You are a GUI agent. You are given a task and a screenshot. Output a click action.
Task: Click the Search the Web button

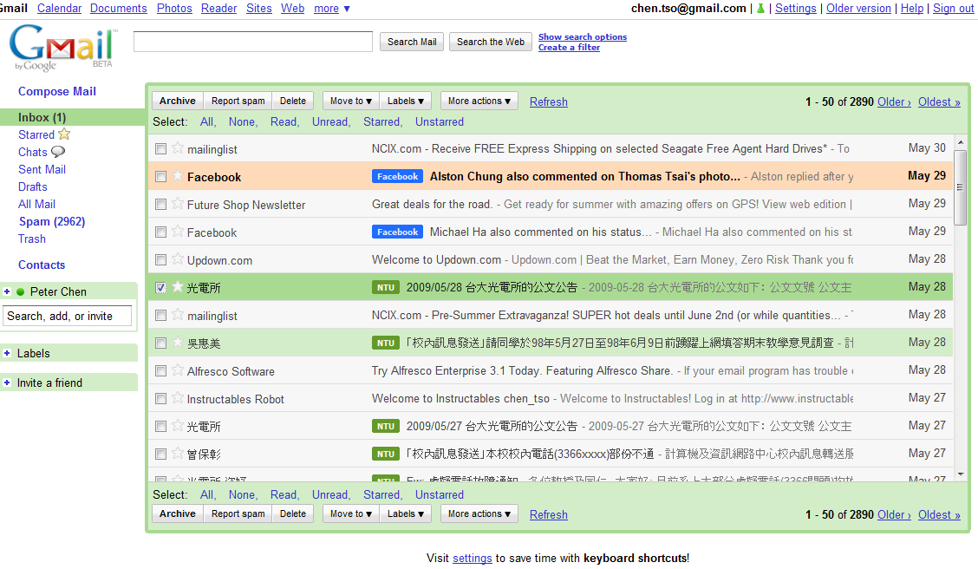coord(490,42)
